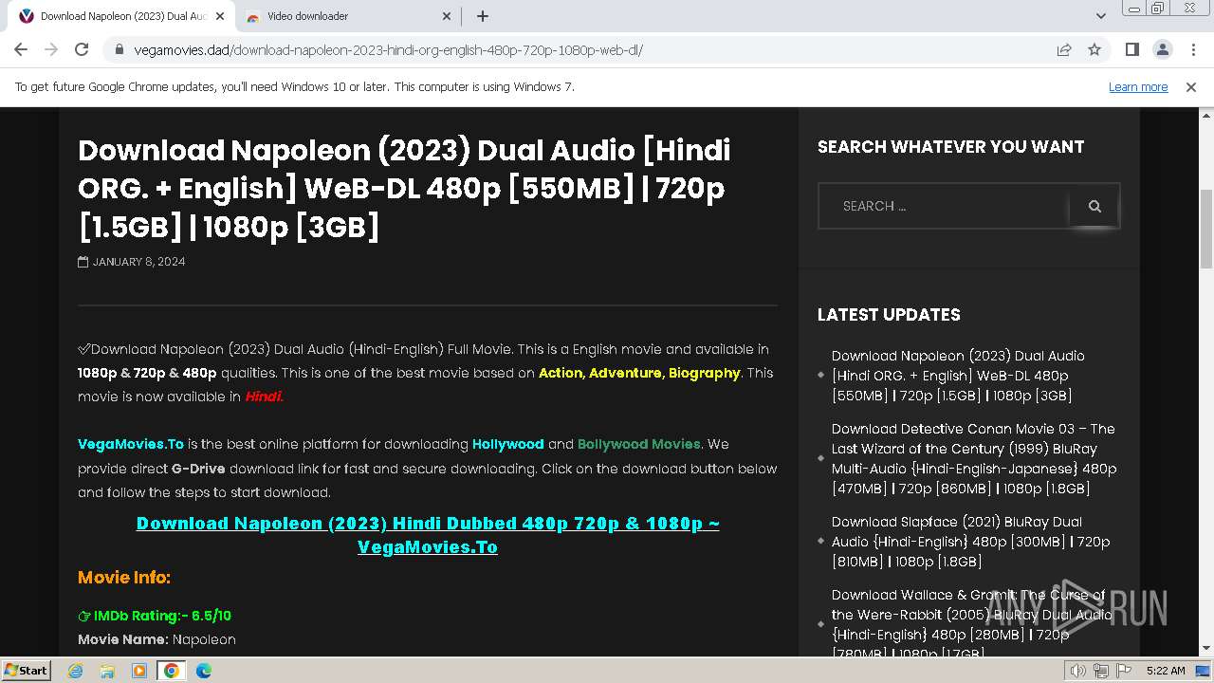Screen dimensions: 1214x683
Task: Click the red Hindi language text
Action: click(x=264, y=397)
